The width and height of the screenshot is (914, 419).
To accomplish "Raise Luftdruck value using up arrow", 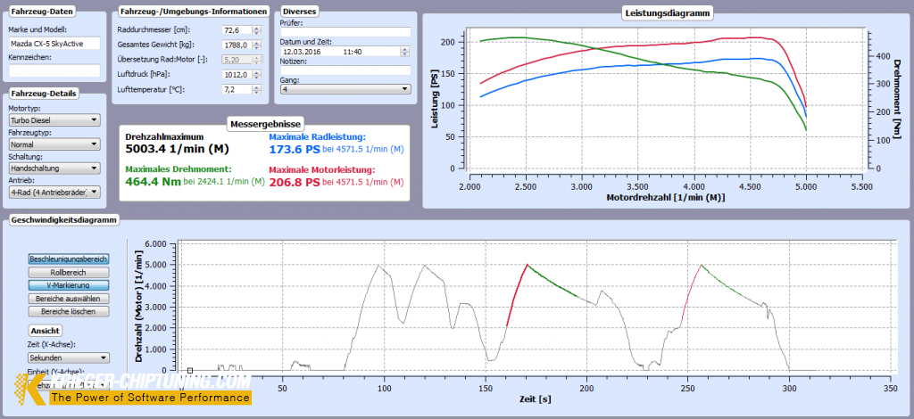I will pos(257,72).
